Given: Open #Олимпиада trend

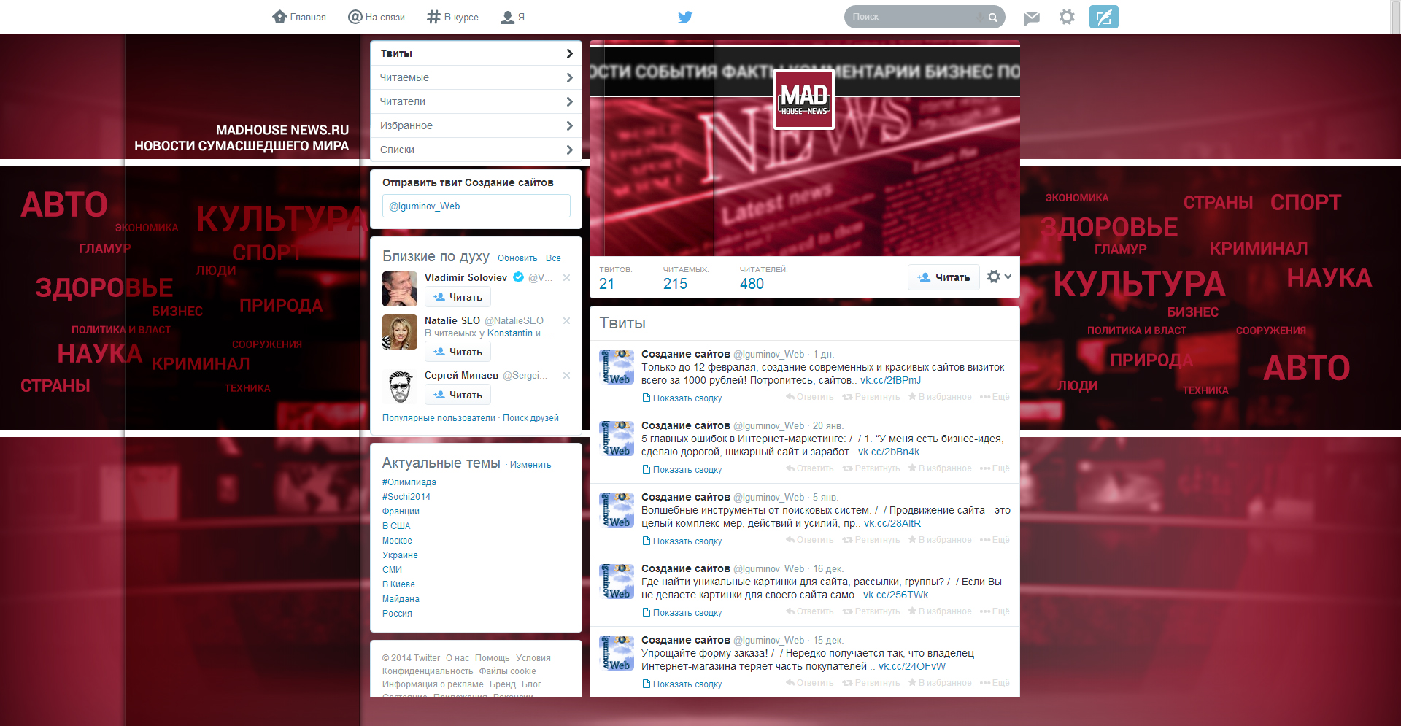Looking at the screenshot, I should pyautogui.click(x=409, y=482).
